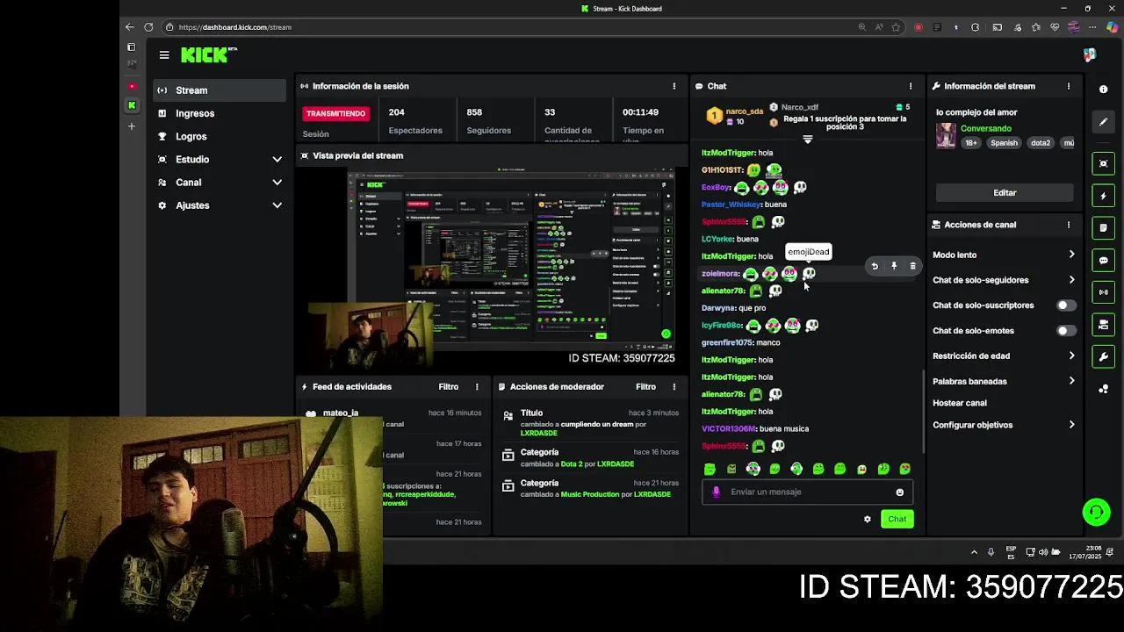Show hidden taskbar icons chevron

[x=974, y=552]
